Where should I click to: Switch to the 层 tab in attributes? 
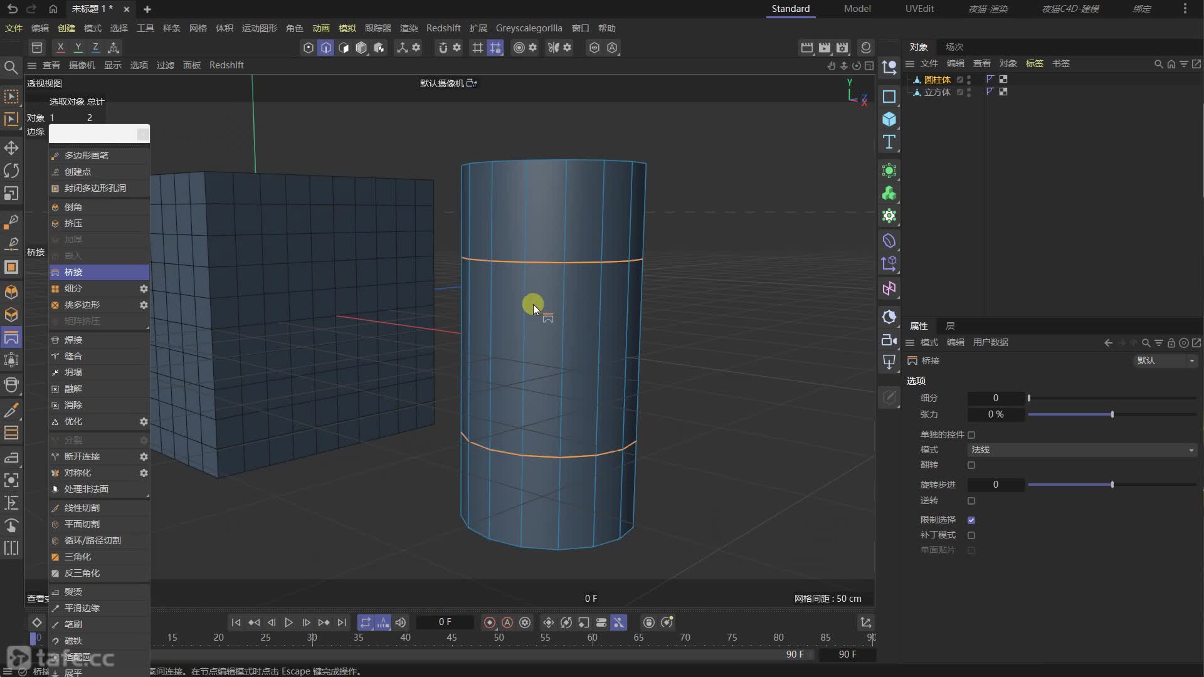point(950,326)
